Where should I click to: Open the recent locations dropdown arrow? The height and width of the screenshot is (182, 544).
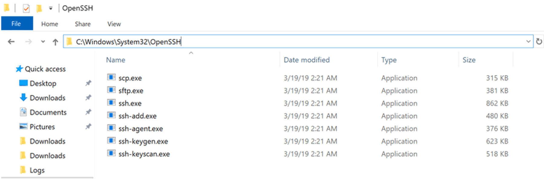click(43, 42)
